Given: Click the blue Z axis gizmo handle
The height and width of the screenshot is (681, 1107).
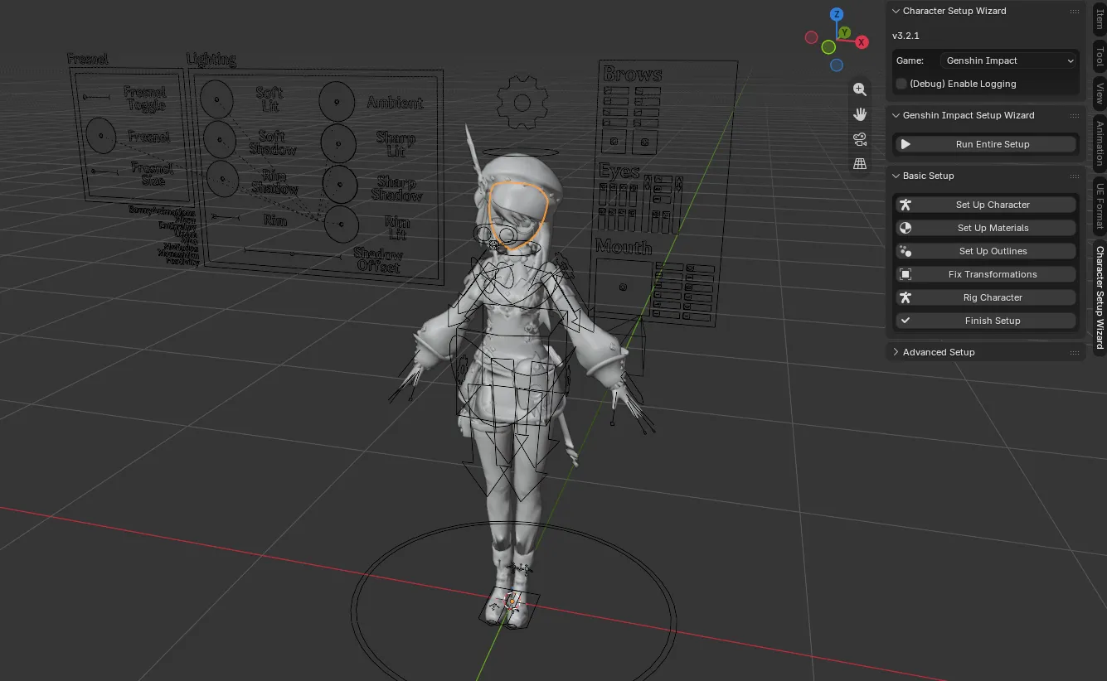Looking at the screenshot, I should (837, 14).
